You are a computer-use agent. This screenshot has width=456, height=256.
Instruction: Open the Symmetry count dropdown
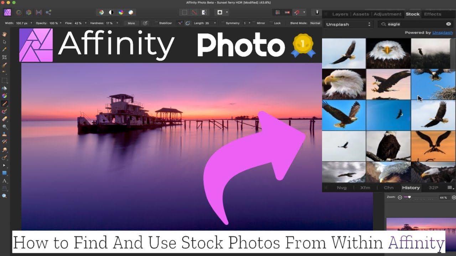point(249,23)
